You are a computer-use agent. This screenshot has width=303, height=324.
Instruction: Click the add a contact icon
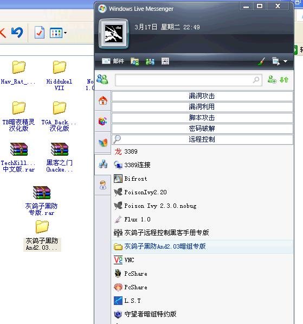[x=272, y=79]
